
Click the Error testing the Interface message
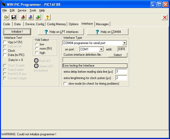click(x=95, y=66)
